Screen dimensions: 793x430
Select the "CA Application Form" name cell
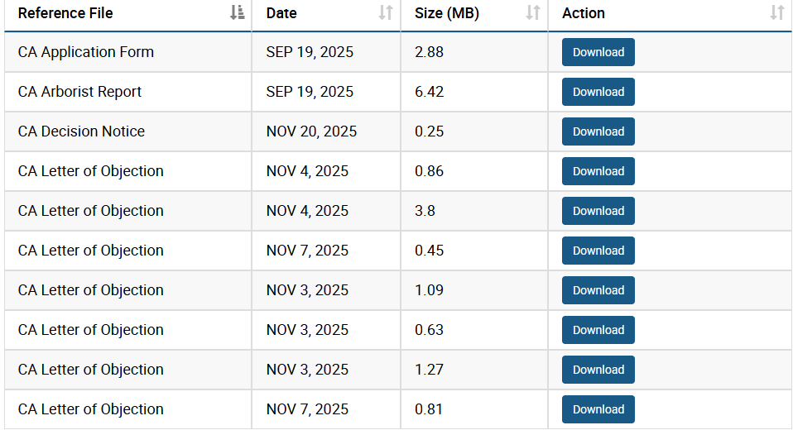pyautogui.click(x=86, y=52)
